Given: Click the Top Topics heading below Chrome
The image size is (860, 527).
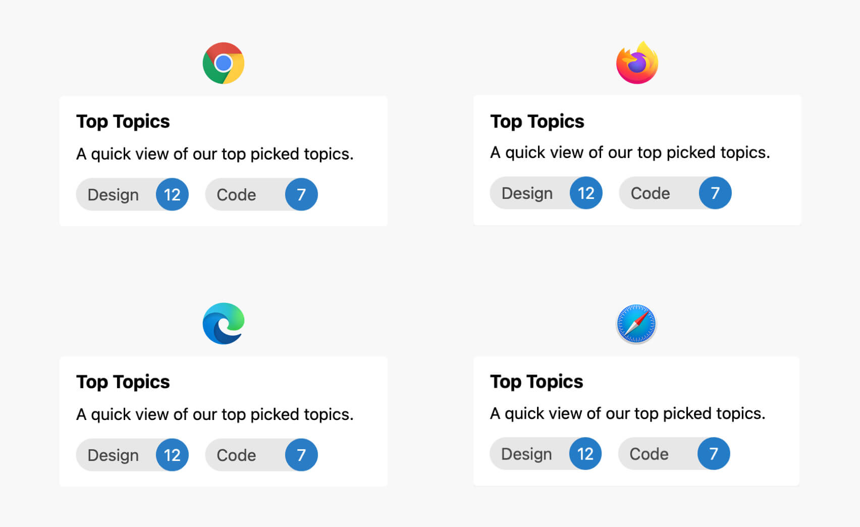Looking at the screenshot, I should [123, 122].
